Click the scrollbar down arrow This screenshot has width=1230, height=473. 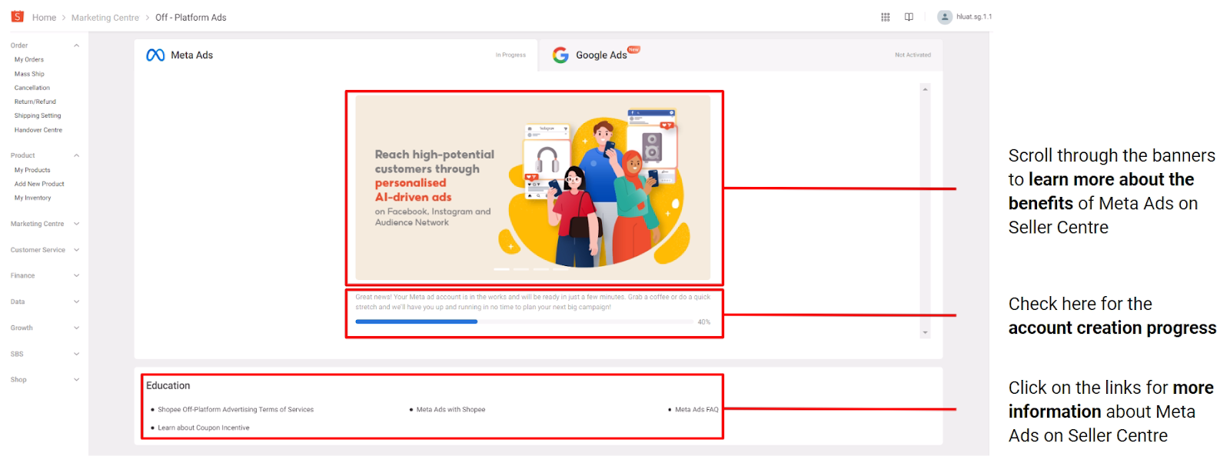[x=926, y=333]
